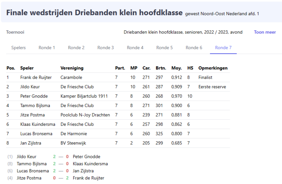Viewport: 282px width, 184px height.
Task: Click player Frank de Ruijter in table
Action: 36,77
